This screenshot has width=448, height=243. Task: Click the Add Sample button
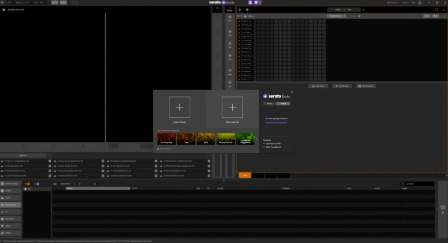[x=342, y=86]
